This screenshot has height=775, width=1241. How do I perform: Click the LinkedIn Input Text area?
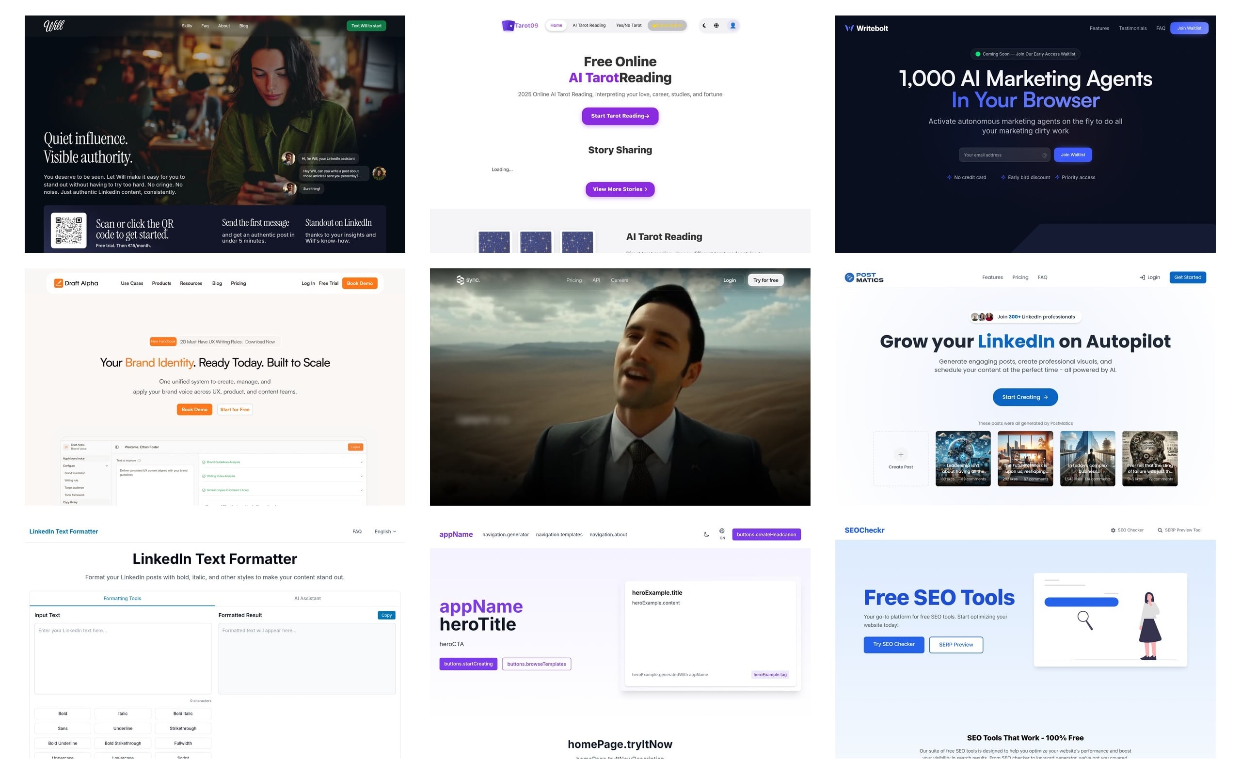click(123, 658)
